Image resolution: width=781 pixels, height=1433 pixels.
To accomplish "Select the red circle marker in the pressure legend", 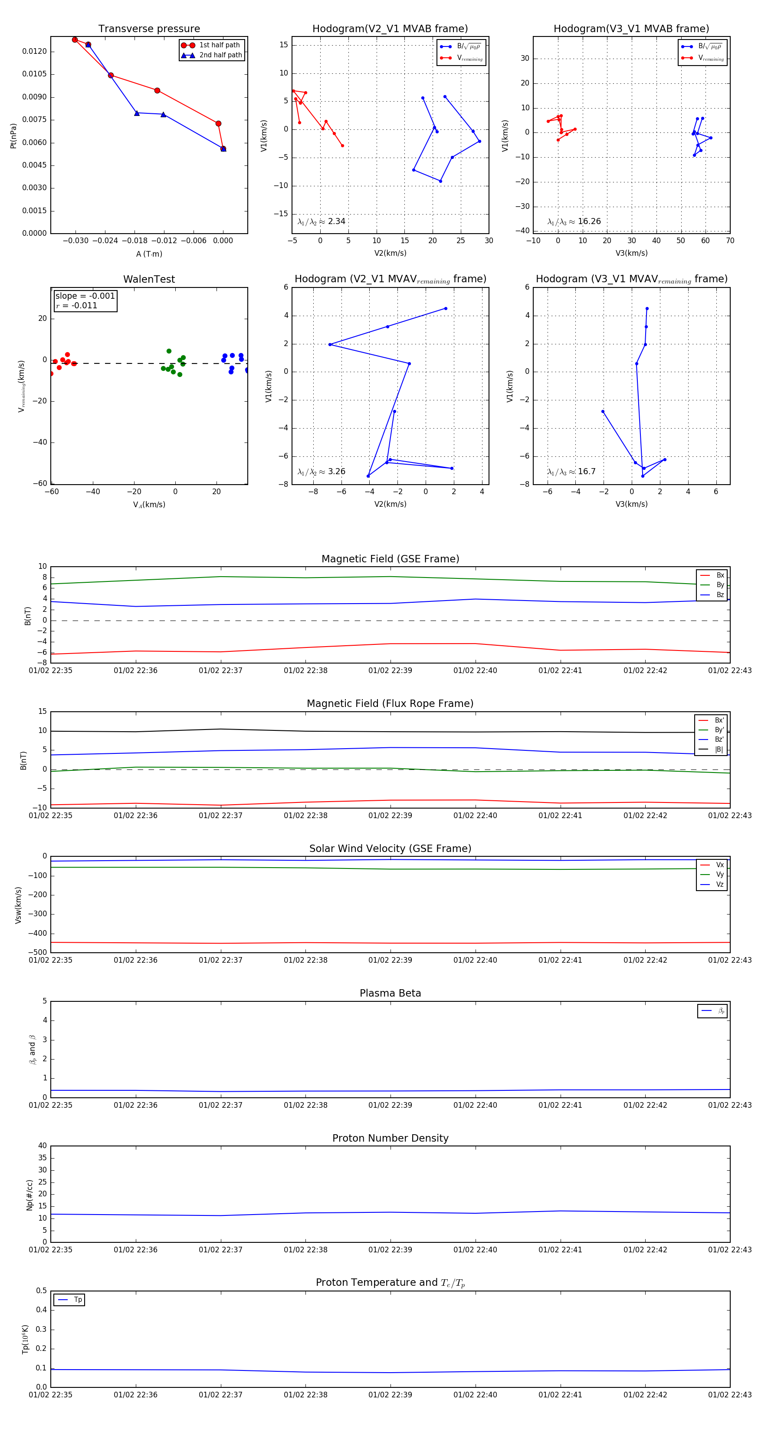I will pos(188,45).
